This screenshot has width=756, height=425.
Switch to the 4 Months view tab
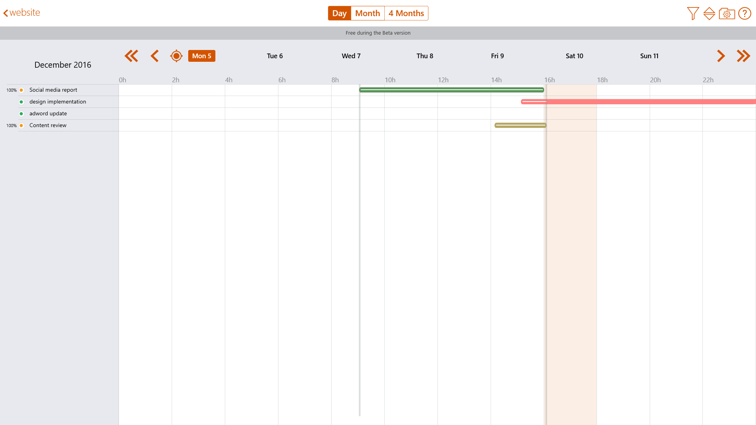pyautogui.click(x=406, y=13)
